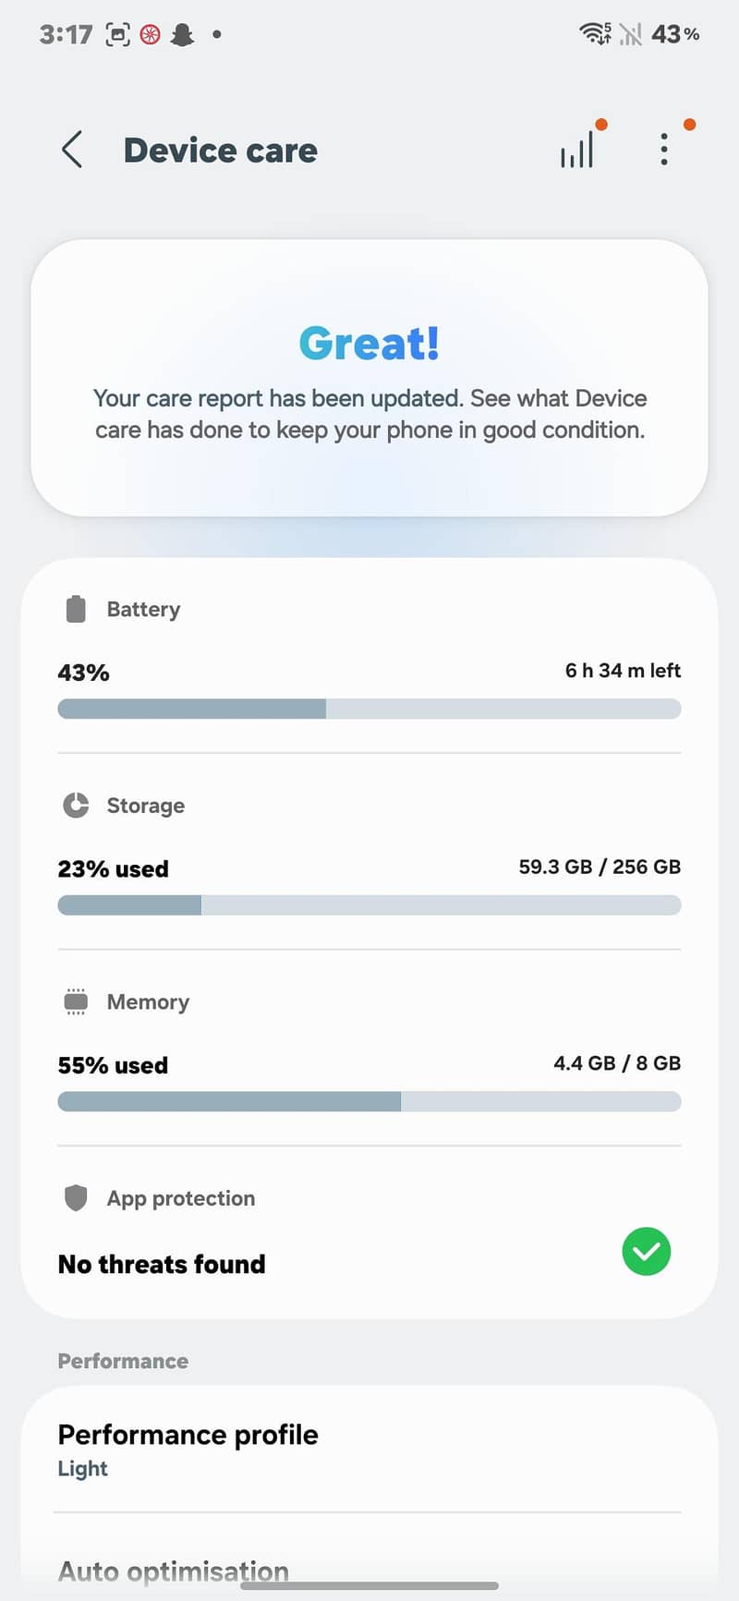Open Storage showing 23% used

tap(369, 851)
